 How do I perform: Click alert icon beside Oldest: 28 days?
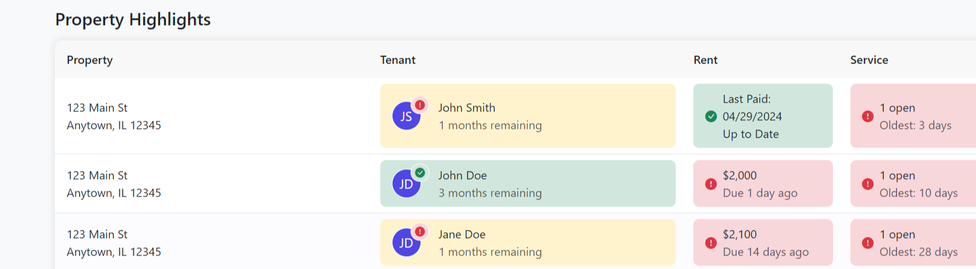pyautogui.click(x=868, y=243)
